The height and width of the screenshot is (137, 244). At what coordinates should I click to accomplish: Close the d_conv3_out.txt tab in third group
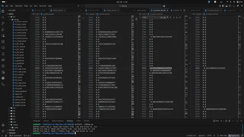point(167,10)
